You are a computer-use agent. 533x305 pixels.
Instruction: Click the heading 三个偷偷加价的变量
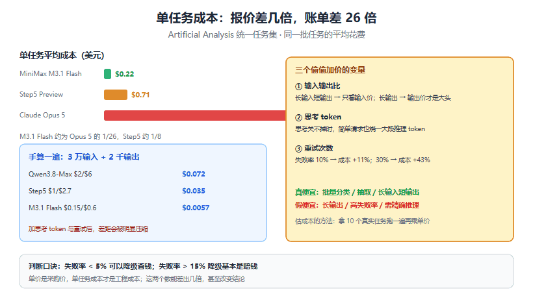coord(330,70)
